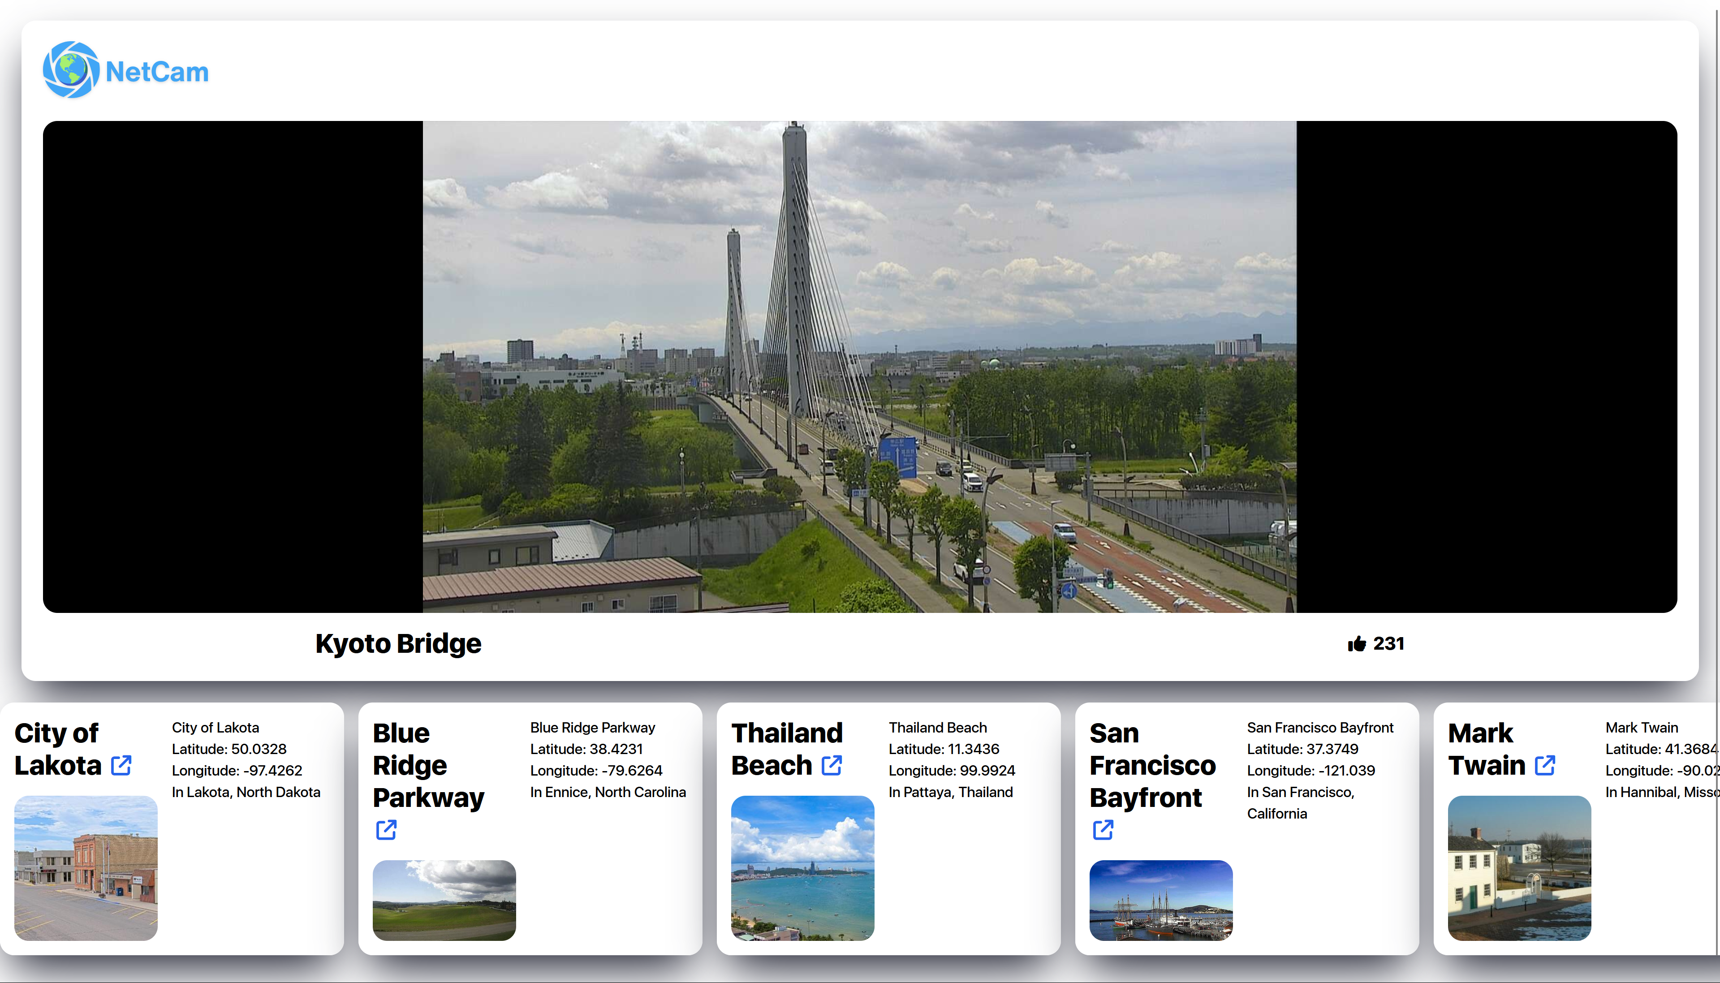Open City of Lakota external link icon
Viewport: 1720px width, 983px height.
pyautogui.click(x=121, y=766)
